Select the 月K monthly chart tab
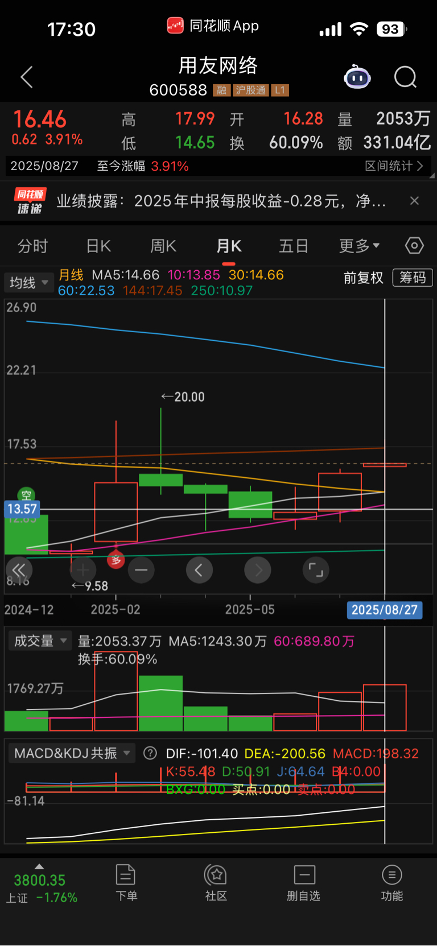 click(229, 246)
